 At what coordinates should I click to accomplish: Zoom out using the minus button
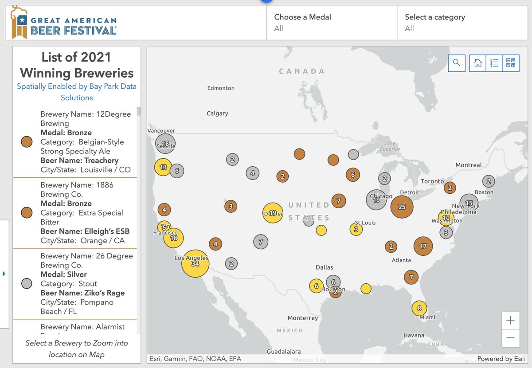(x=510, y=338)
